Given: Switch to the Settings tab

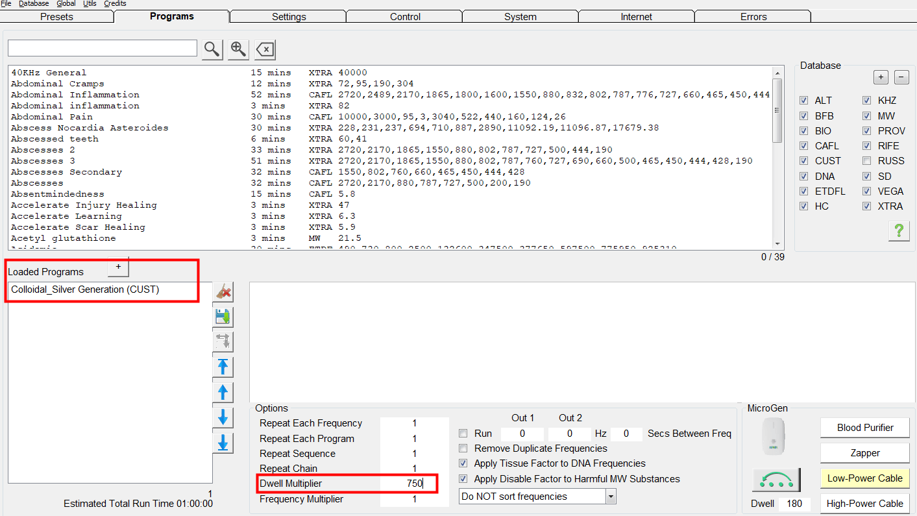Looking at the screenshot, I should click(289, 17).
